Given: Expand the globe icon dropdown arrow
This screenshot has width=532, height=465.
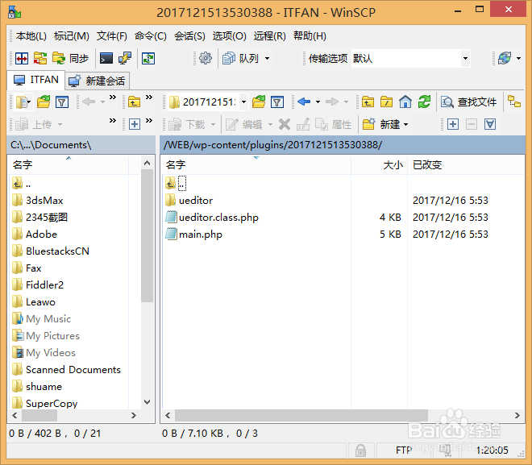Looking at the screenshot, I should [x=519, y=58].
